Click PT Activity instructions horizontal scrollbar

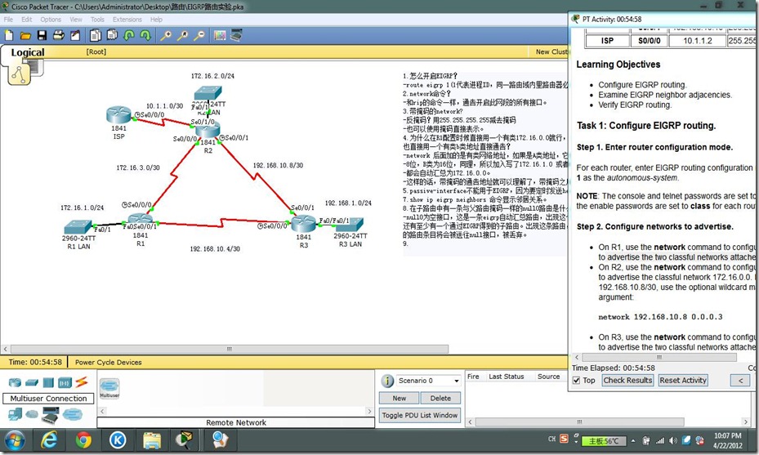point(659,357)
